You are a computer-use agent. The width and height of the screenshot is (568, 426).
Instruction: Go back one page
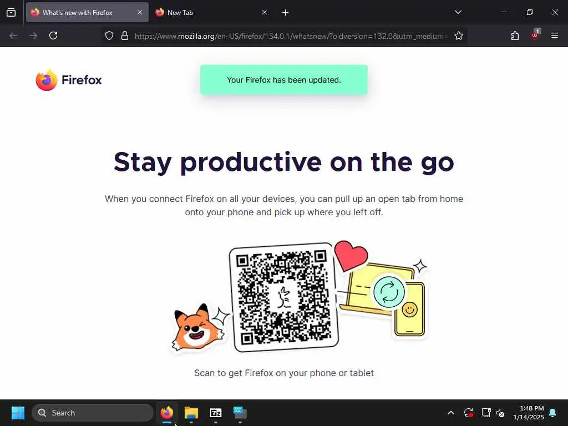[13, 35]
